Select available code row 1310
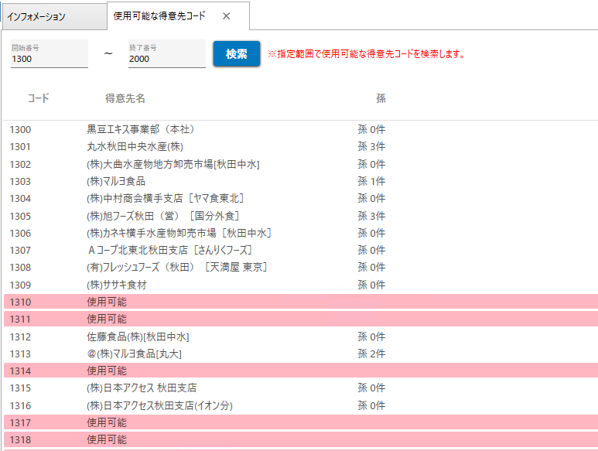This screenshot has height=451, width=598. 301,302
